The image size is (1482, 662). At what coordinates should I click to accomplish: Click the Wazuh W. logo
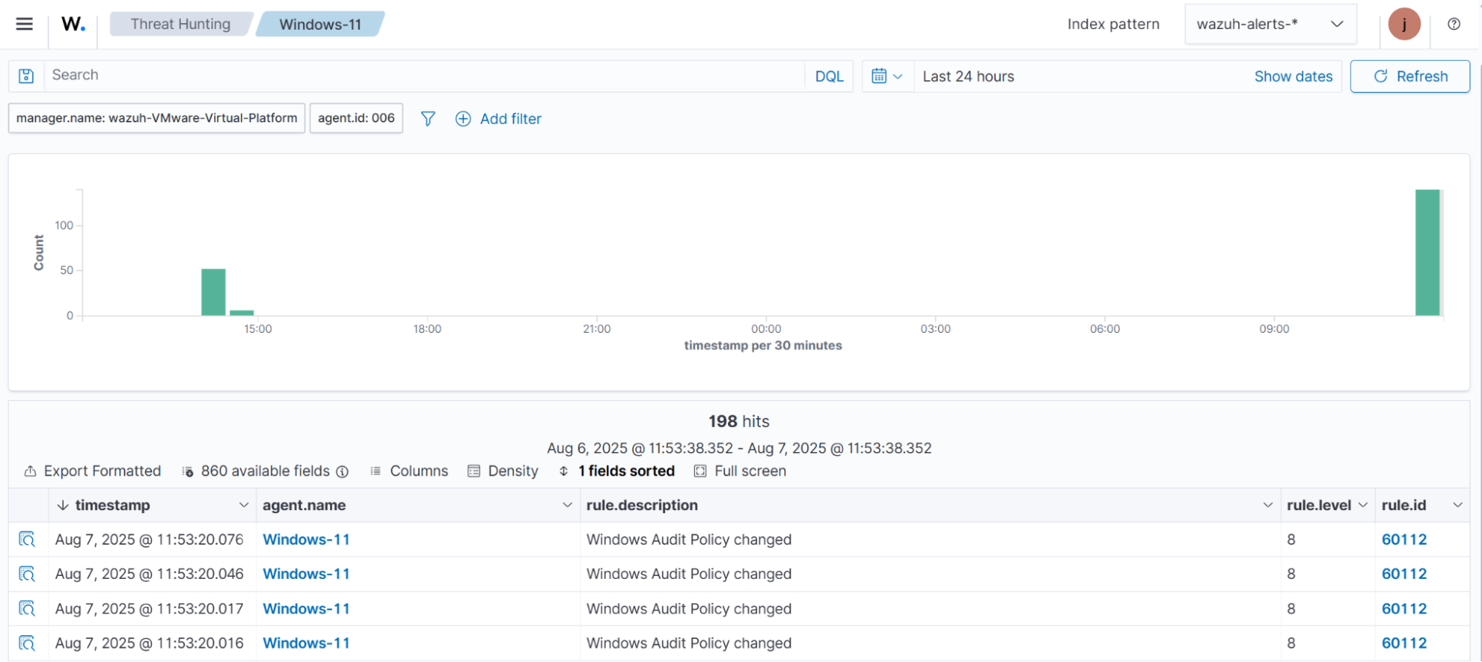(x=73, y=24)
